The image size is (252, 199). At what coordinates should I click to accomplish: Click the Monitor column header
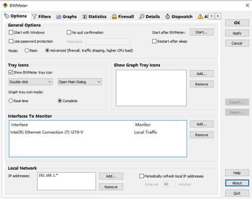143,125
